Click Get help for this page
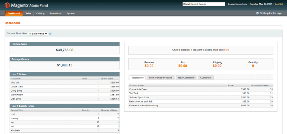 point(271,13)
